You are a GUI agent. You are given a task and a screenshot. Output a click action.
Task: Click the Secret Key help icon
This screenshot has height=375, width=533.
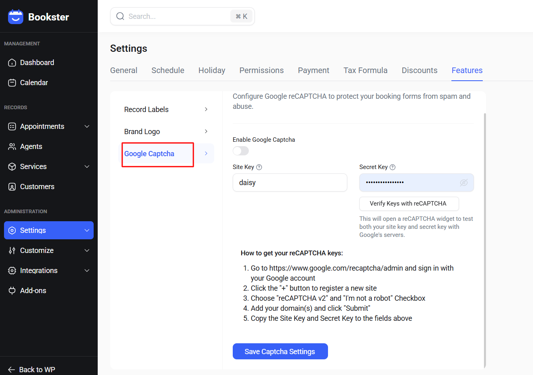pos(393,167)
